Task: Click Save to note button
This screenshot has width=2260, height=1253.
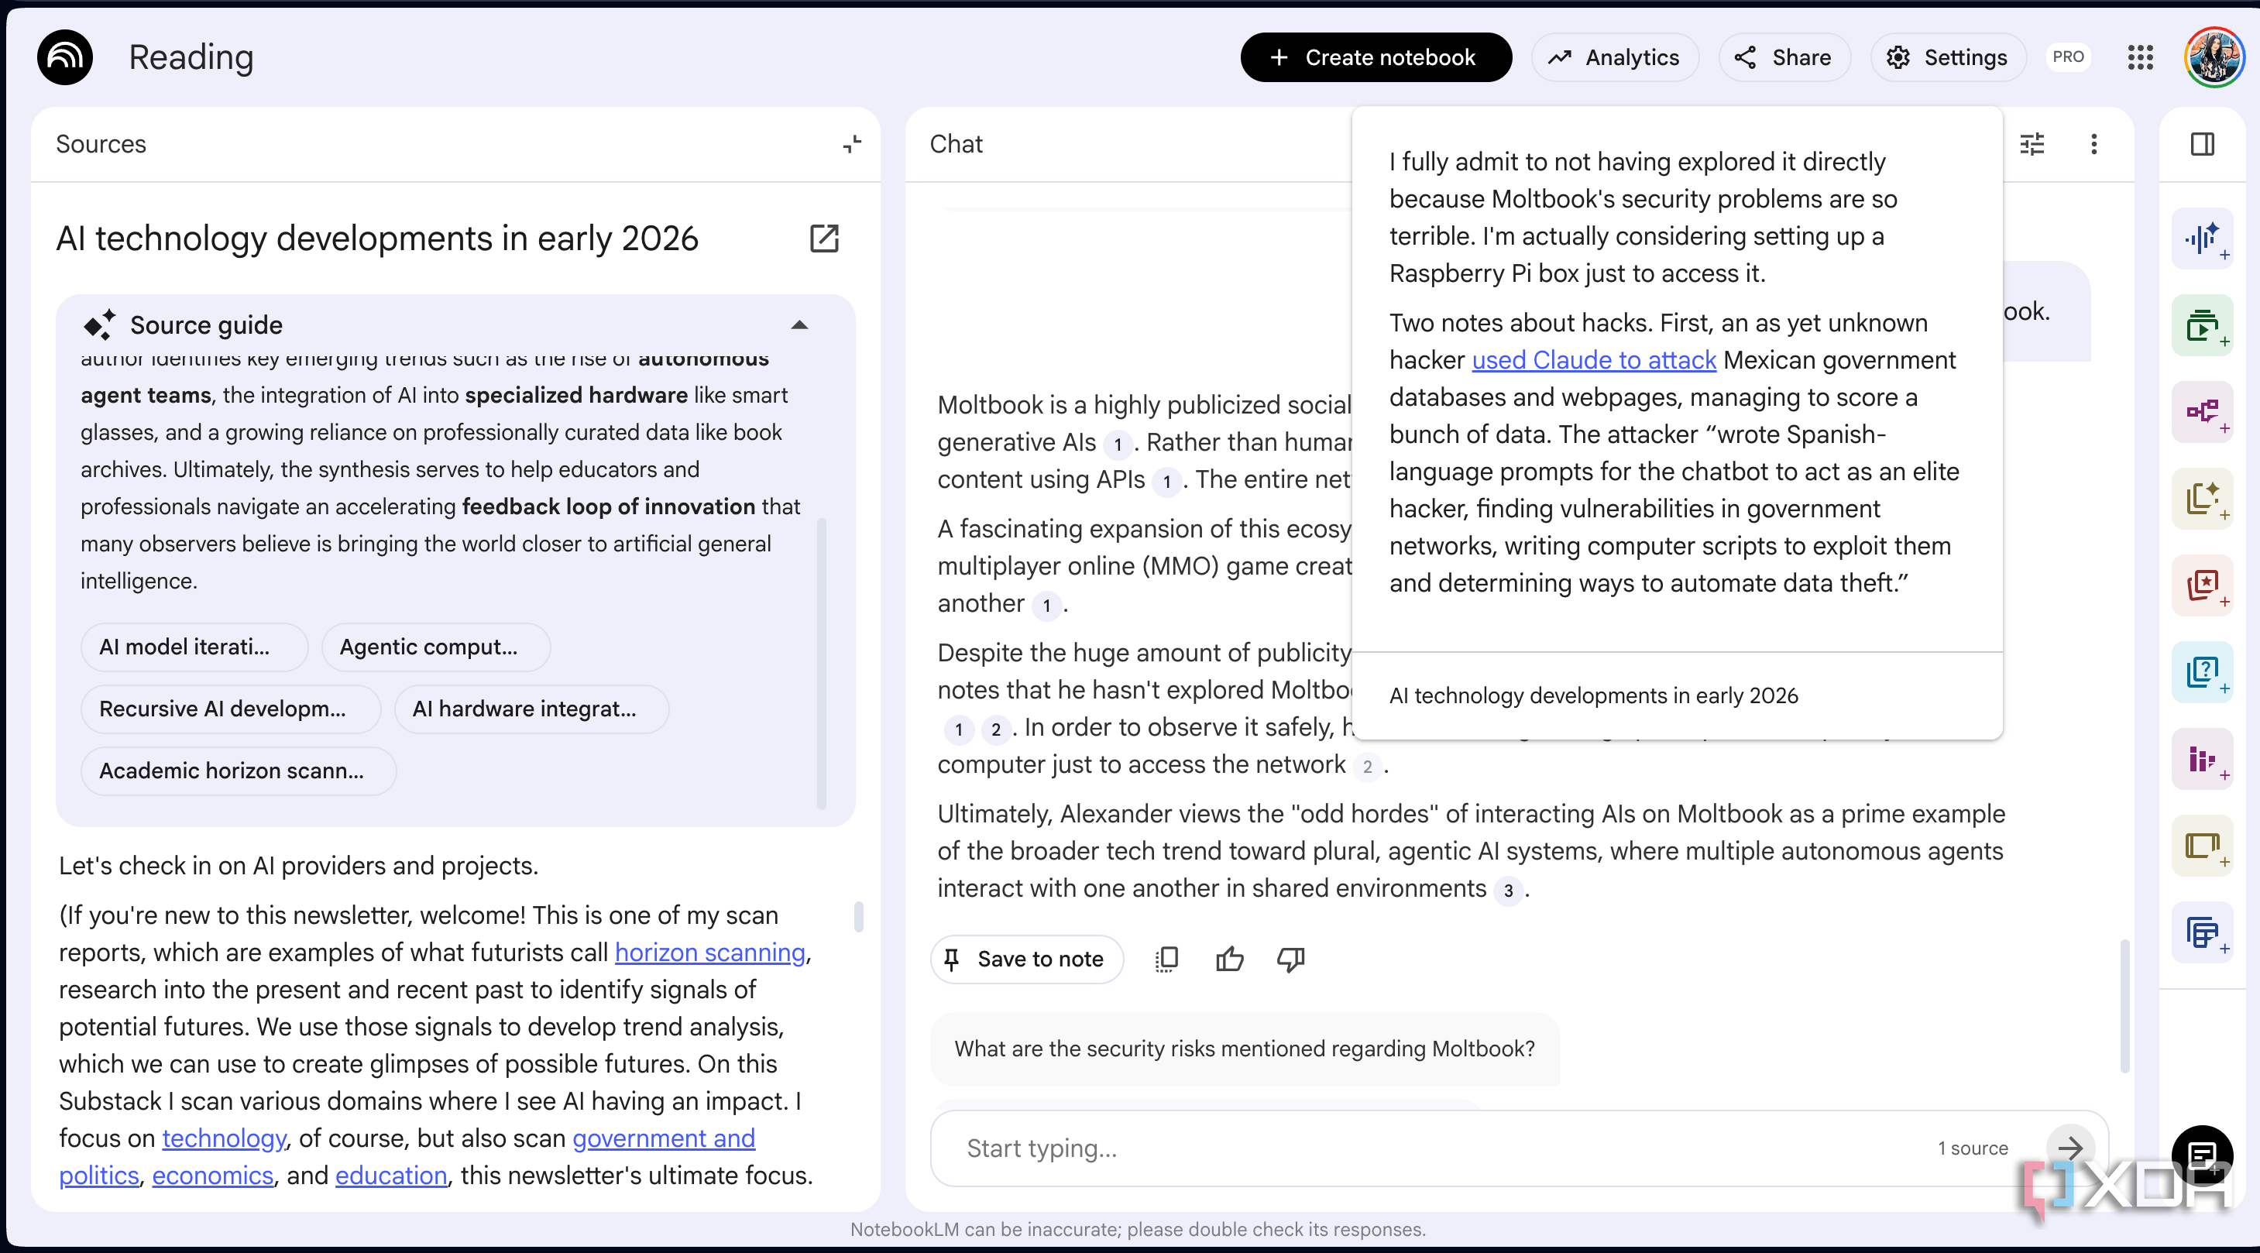Action: [1026, 959]
